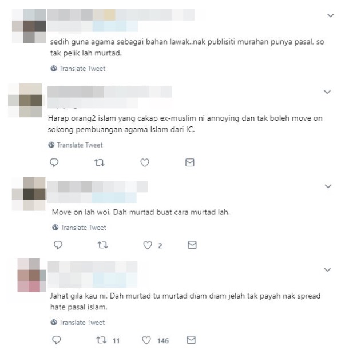Open the options chevron on 'sedih guna agama' tweet
This screenshot has height=350, width=353.
click(331, 15)
